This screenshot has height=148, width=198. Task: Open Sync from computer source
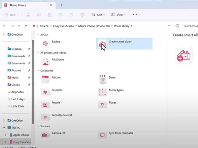tap(102, 135)
